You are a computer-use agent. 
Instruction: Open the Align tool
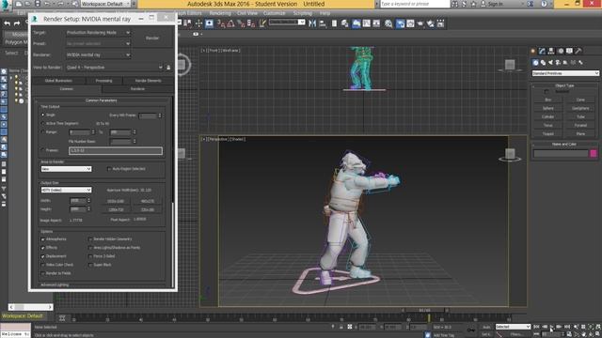323,23
